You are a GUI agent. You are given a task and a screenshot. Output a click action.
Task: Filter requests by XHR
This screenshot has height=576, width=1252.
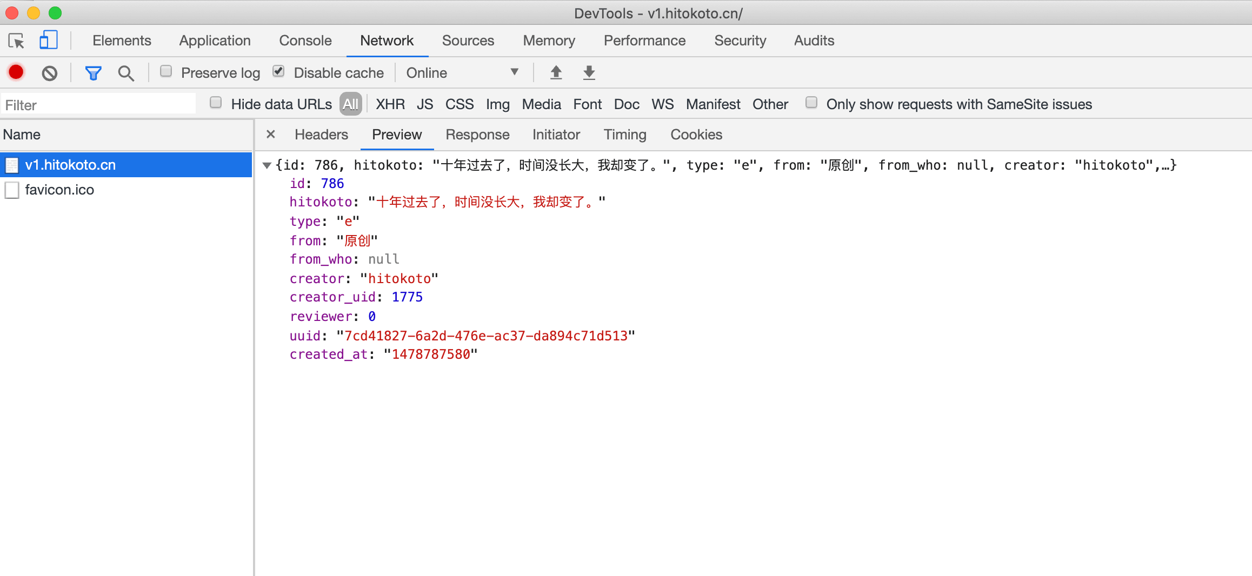click(x=390, y=104)
